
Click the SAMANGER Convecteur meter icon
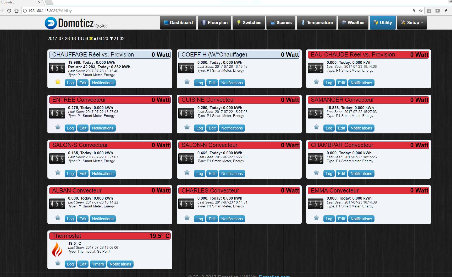click(x=315, y=113)
